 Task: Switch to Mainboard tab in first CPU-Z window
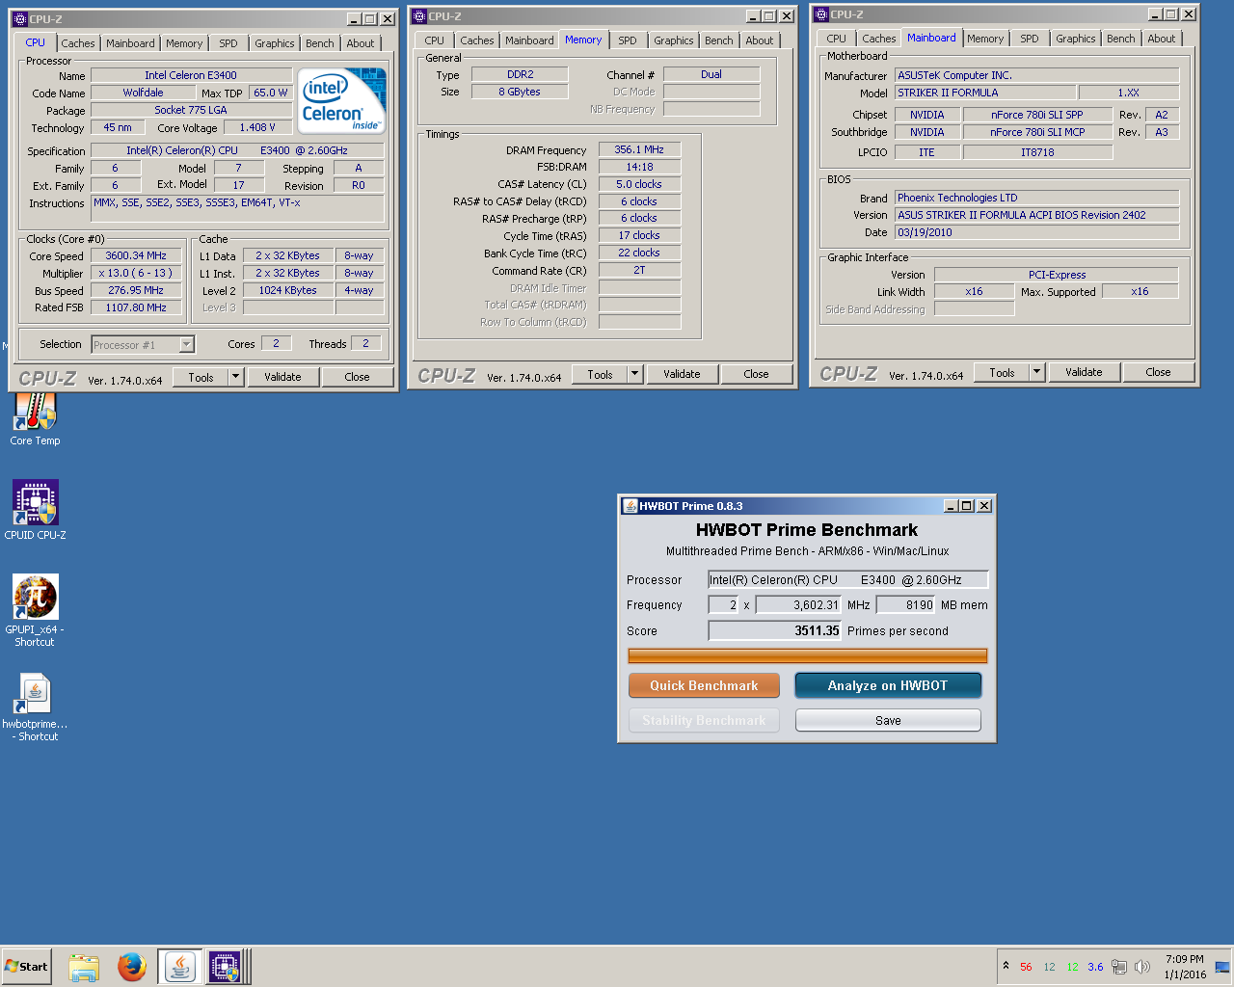pyautogui.click(x=130, y=43)
